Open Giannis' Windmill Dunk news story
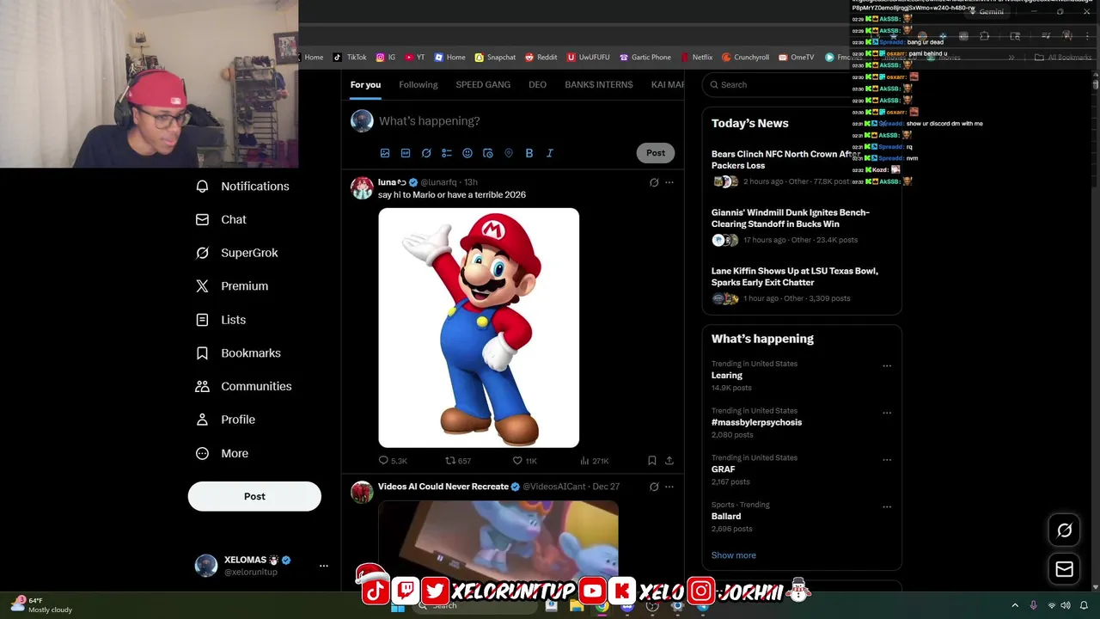This screenshot has width=1100, height=619. point(802,228)
